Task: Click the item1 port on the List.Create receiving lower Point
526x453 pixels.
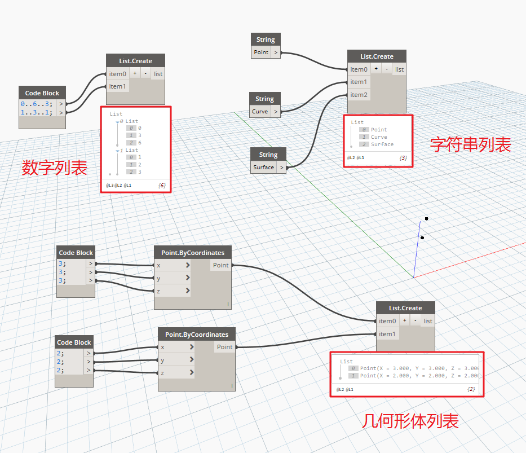Action: [x=387, y=334]
